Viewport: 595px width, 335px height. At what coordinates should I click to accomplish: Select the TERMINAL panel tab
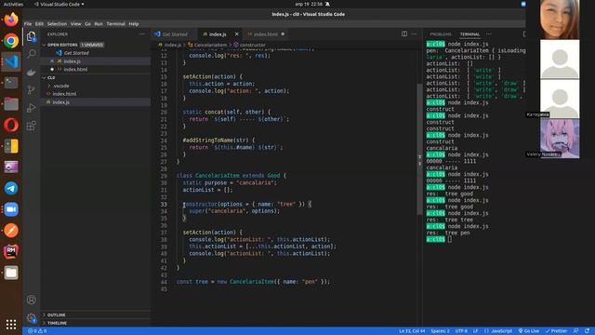[x=469, y=34]
